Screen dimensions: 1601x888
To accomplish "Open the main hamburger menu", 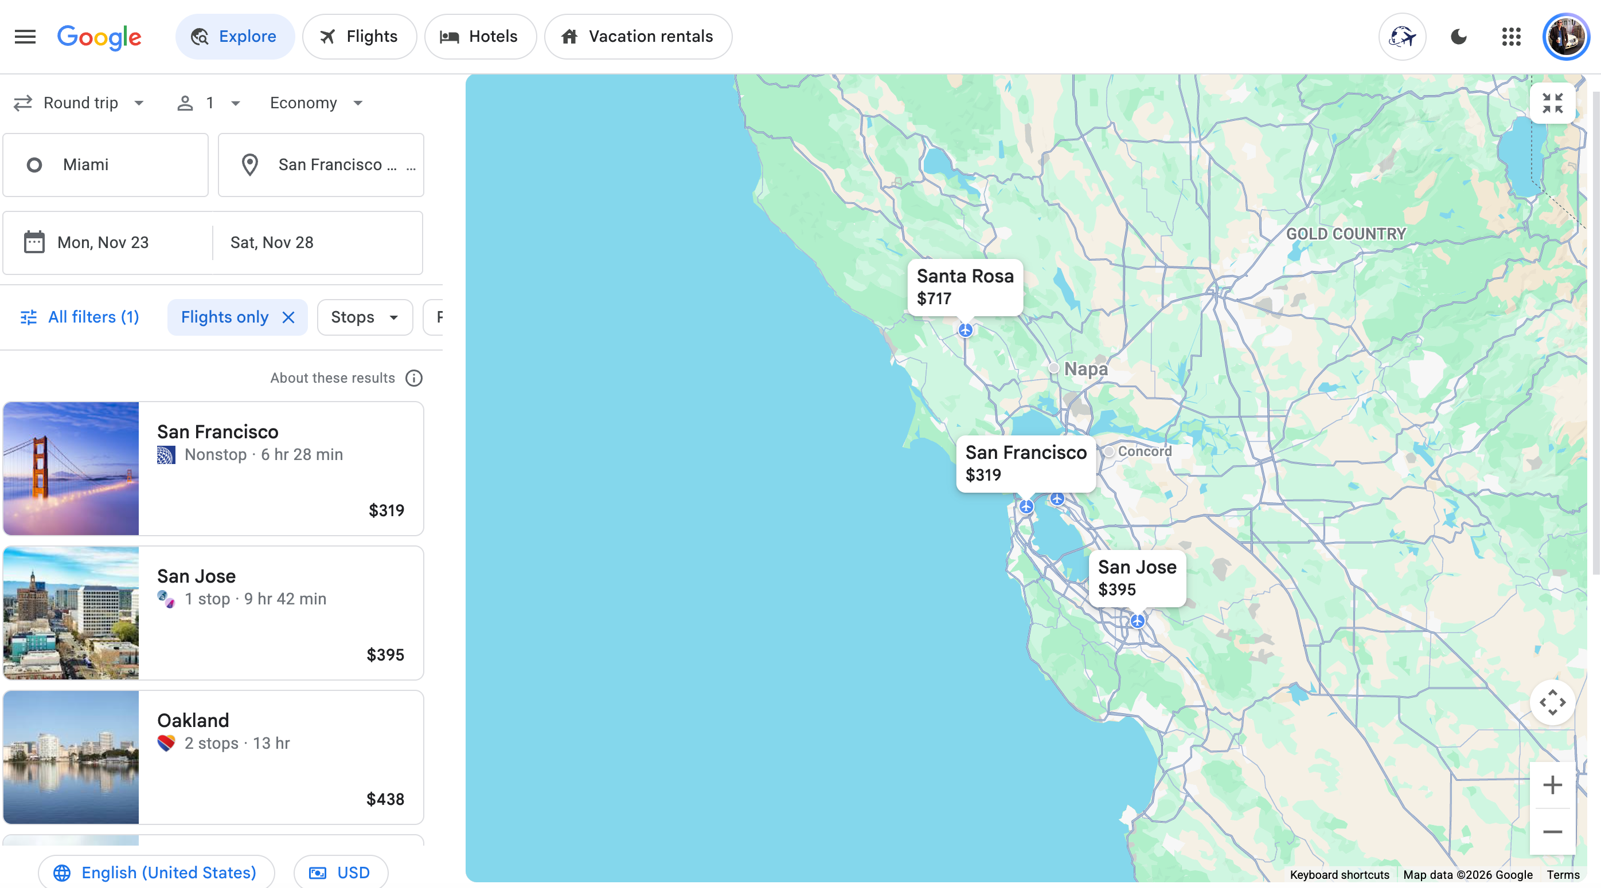I will coord(25,37).
